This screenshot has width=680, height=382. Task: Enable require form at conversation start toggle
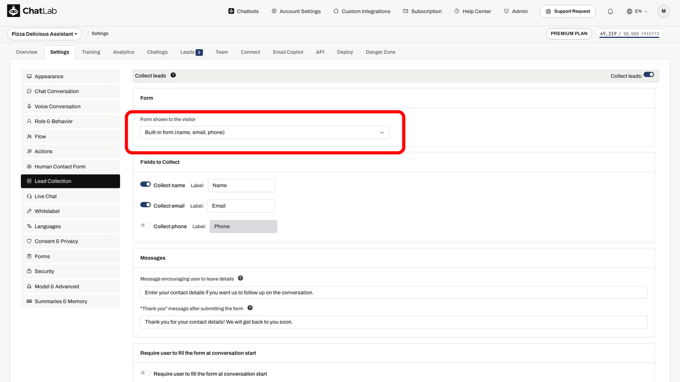[146, 373]
